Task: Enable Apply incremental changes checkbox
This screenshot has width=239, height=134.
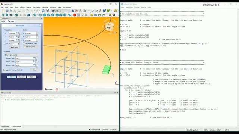Action: 4,70
